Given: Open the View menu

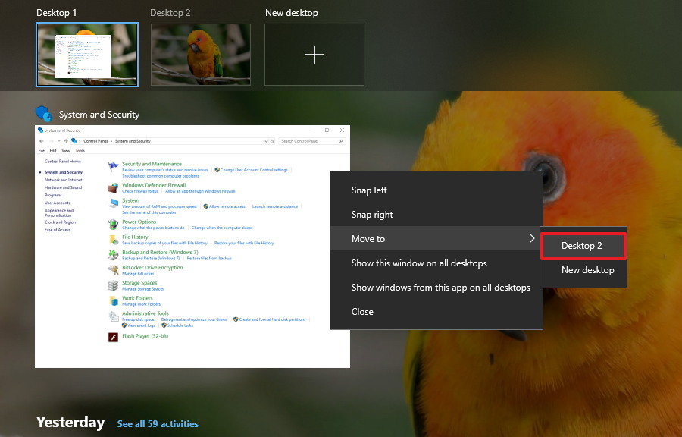Looking at the screenshot, I should click(66, 151).
